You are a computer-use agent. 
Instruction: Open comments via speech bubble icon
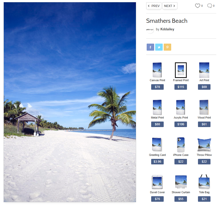(209, 6)
